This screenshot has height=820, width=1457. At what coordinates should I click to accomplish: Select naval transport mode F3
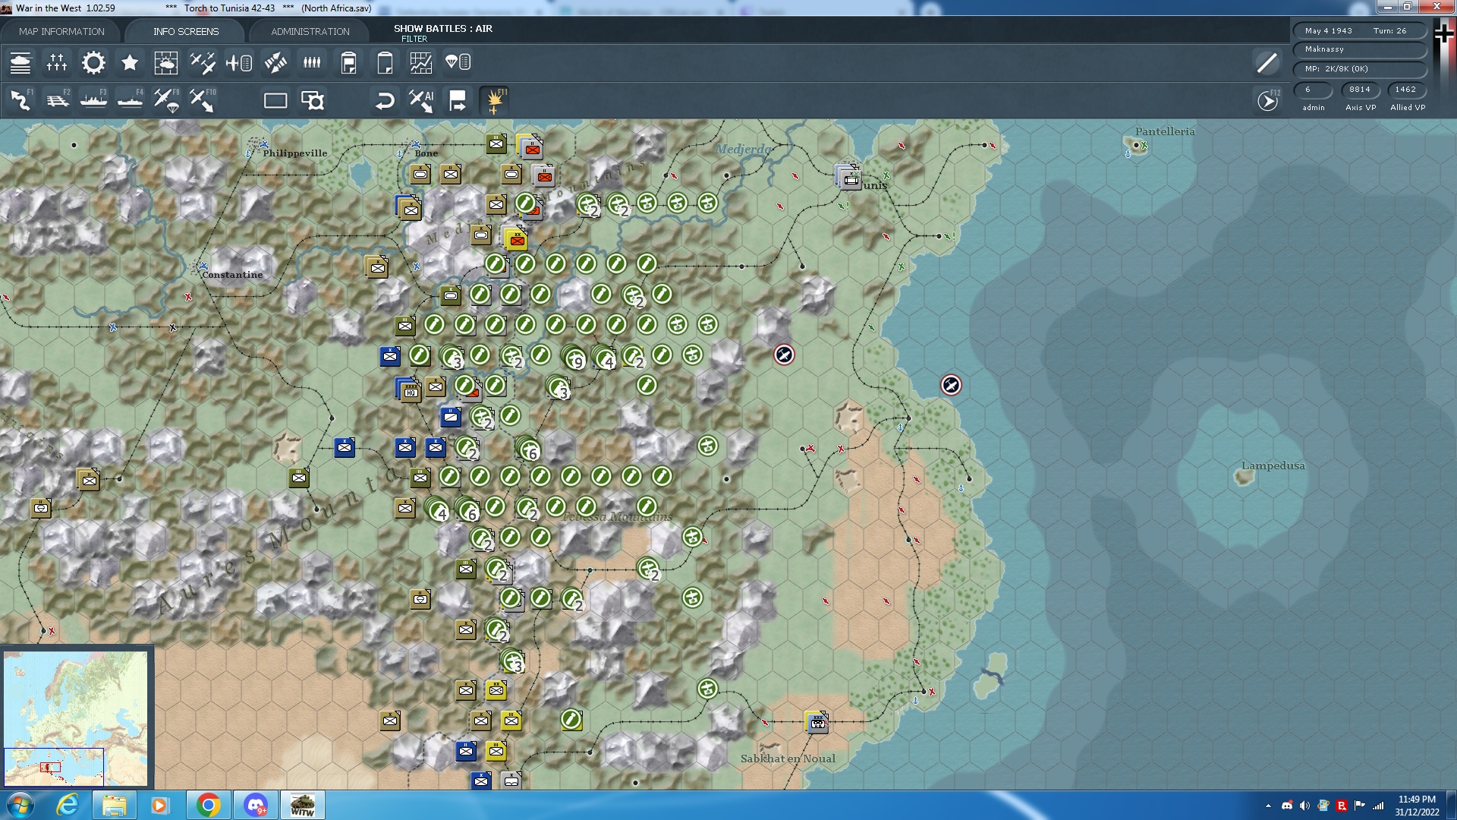pyautogui.click(x=94, y=99)
